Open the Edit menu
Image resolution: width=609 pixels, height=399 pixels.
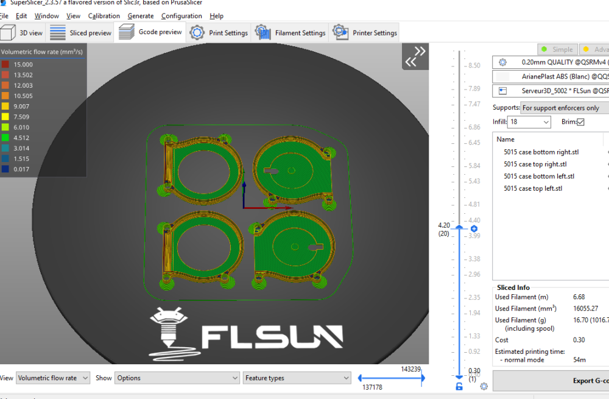21,16
